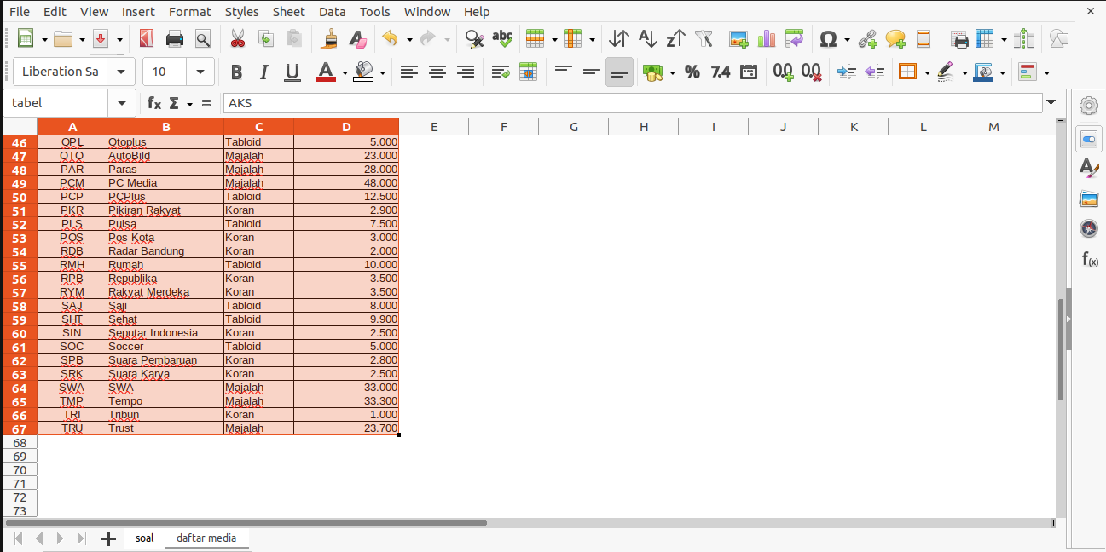The height and width of the screenshot is (552, 1106).
Task: Insert a comment
Action: point(895,38)
